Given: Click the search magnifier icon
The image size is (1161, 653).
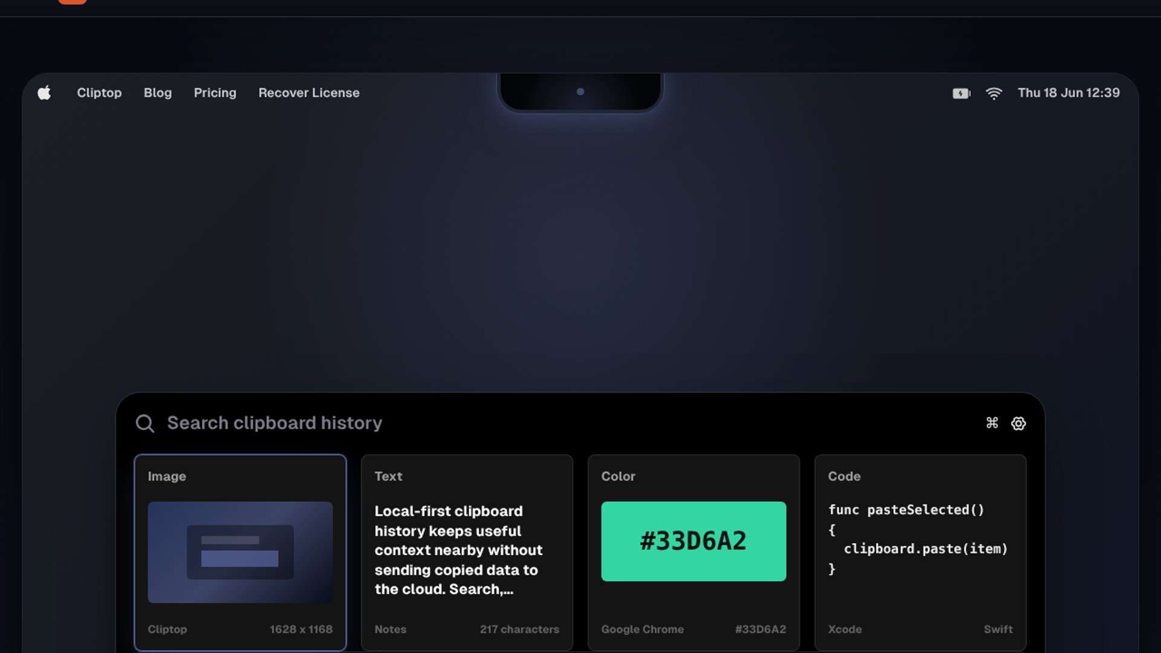Looking at the screenshot, I should tap(145, 423).
